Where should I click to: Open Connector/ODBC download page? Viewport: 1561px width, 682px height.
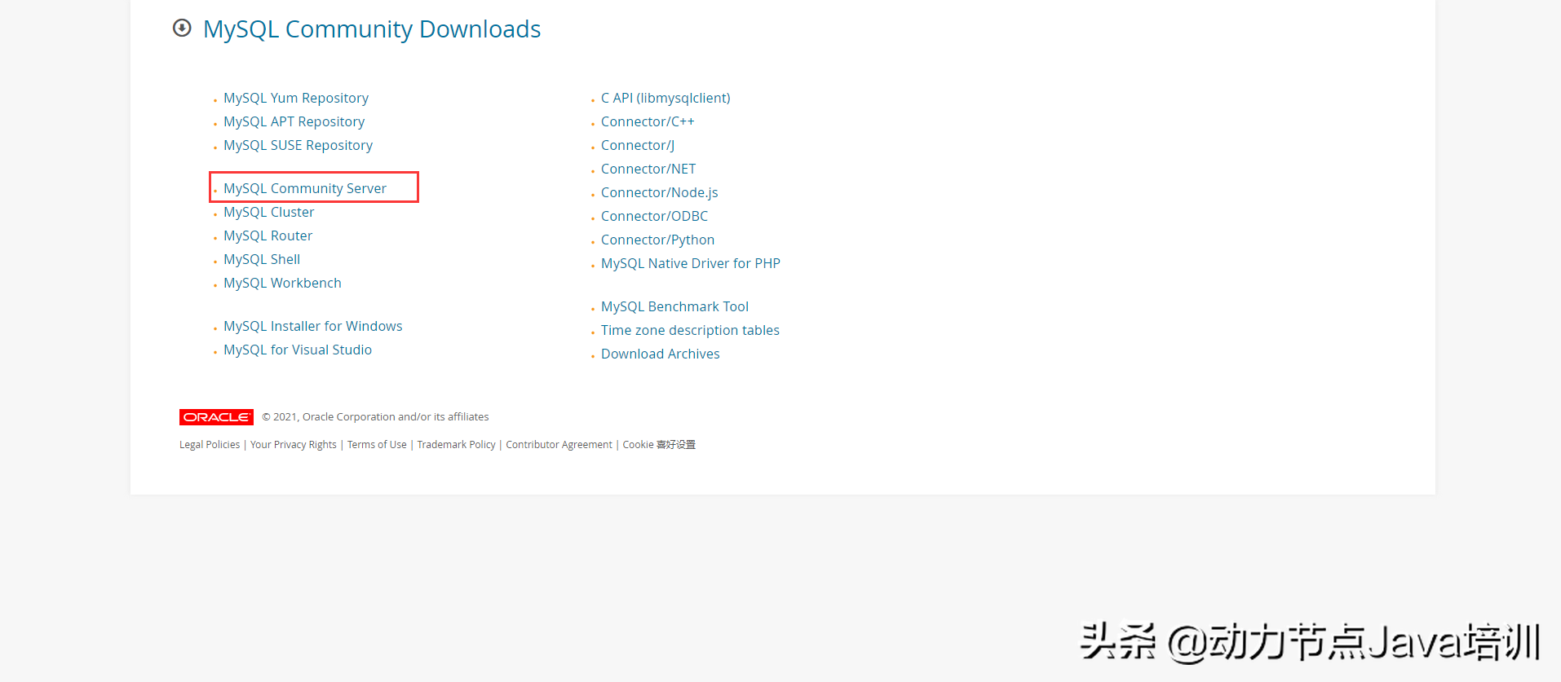click(654, 216)
